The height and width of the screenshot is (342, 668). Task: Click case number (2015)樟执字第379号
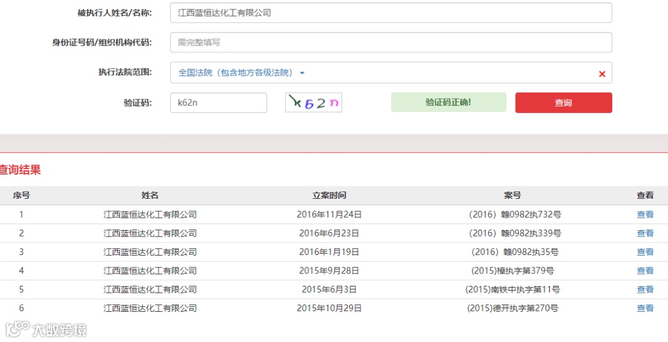[513, 270]
